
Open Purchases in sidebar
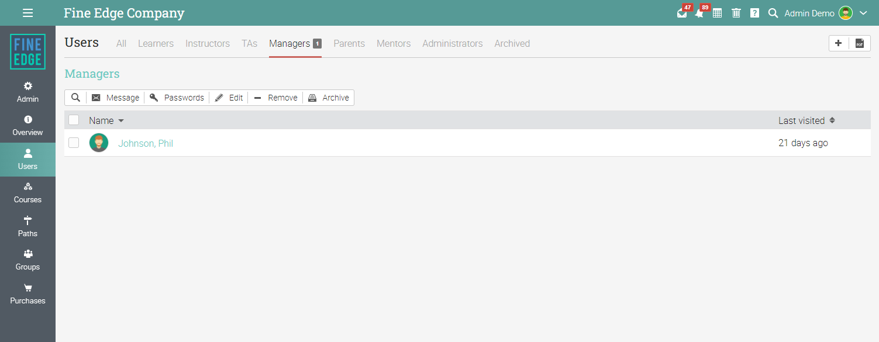click(x=27, y=294)
